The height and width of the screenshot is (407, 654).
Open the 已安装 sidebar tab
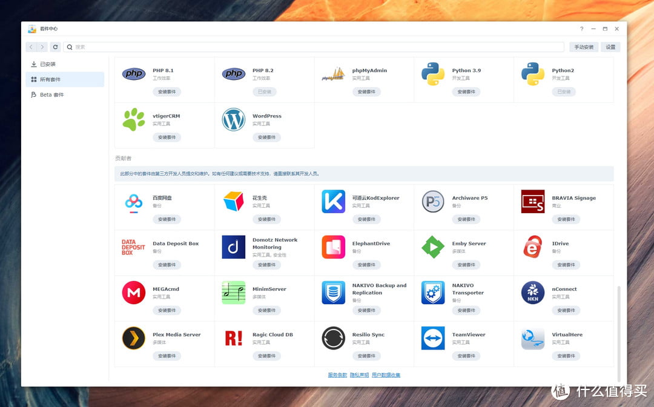coord(47,64)
